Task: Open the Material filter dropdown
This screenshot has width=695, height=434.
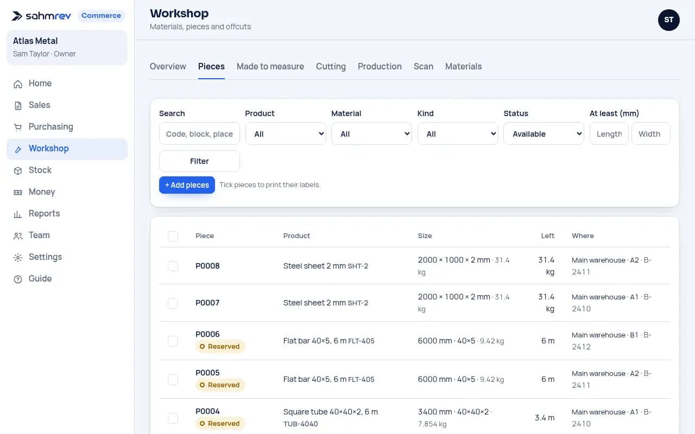Action: 371,134
